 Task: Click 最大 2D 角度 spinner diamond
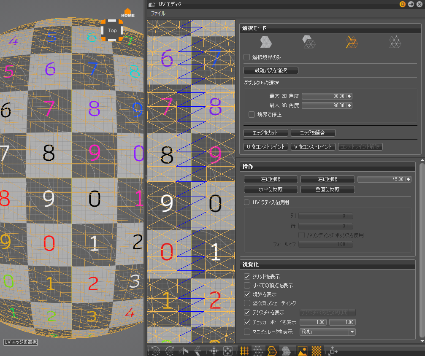[x=349, y=96]
